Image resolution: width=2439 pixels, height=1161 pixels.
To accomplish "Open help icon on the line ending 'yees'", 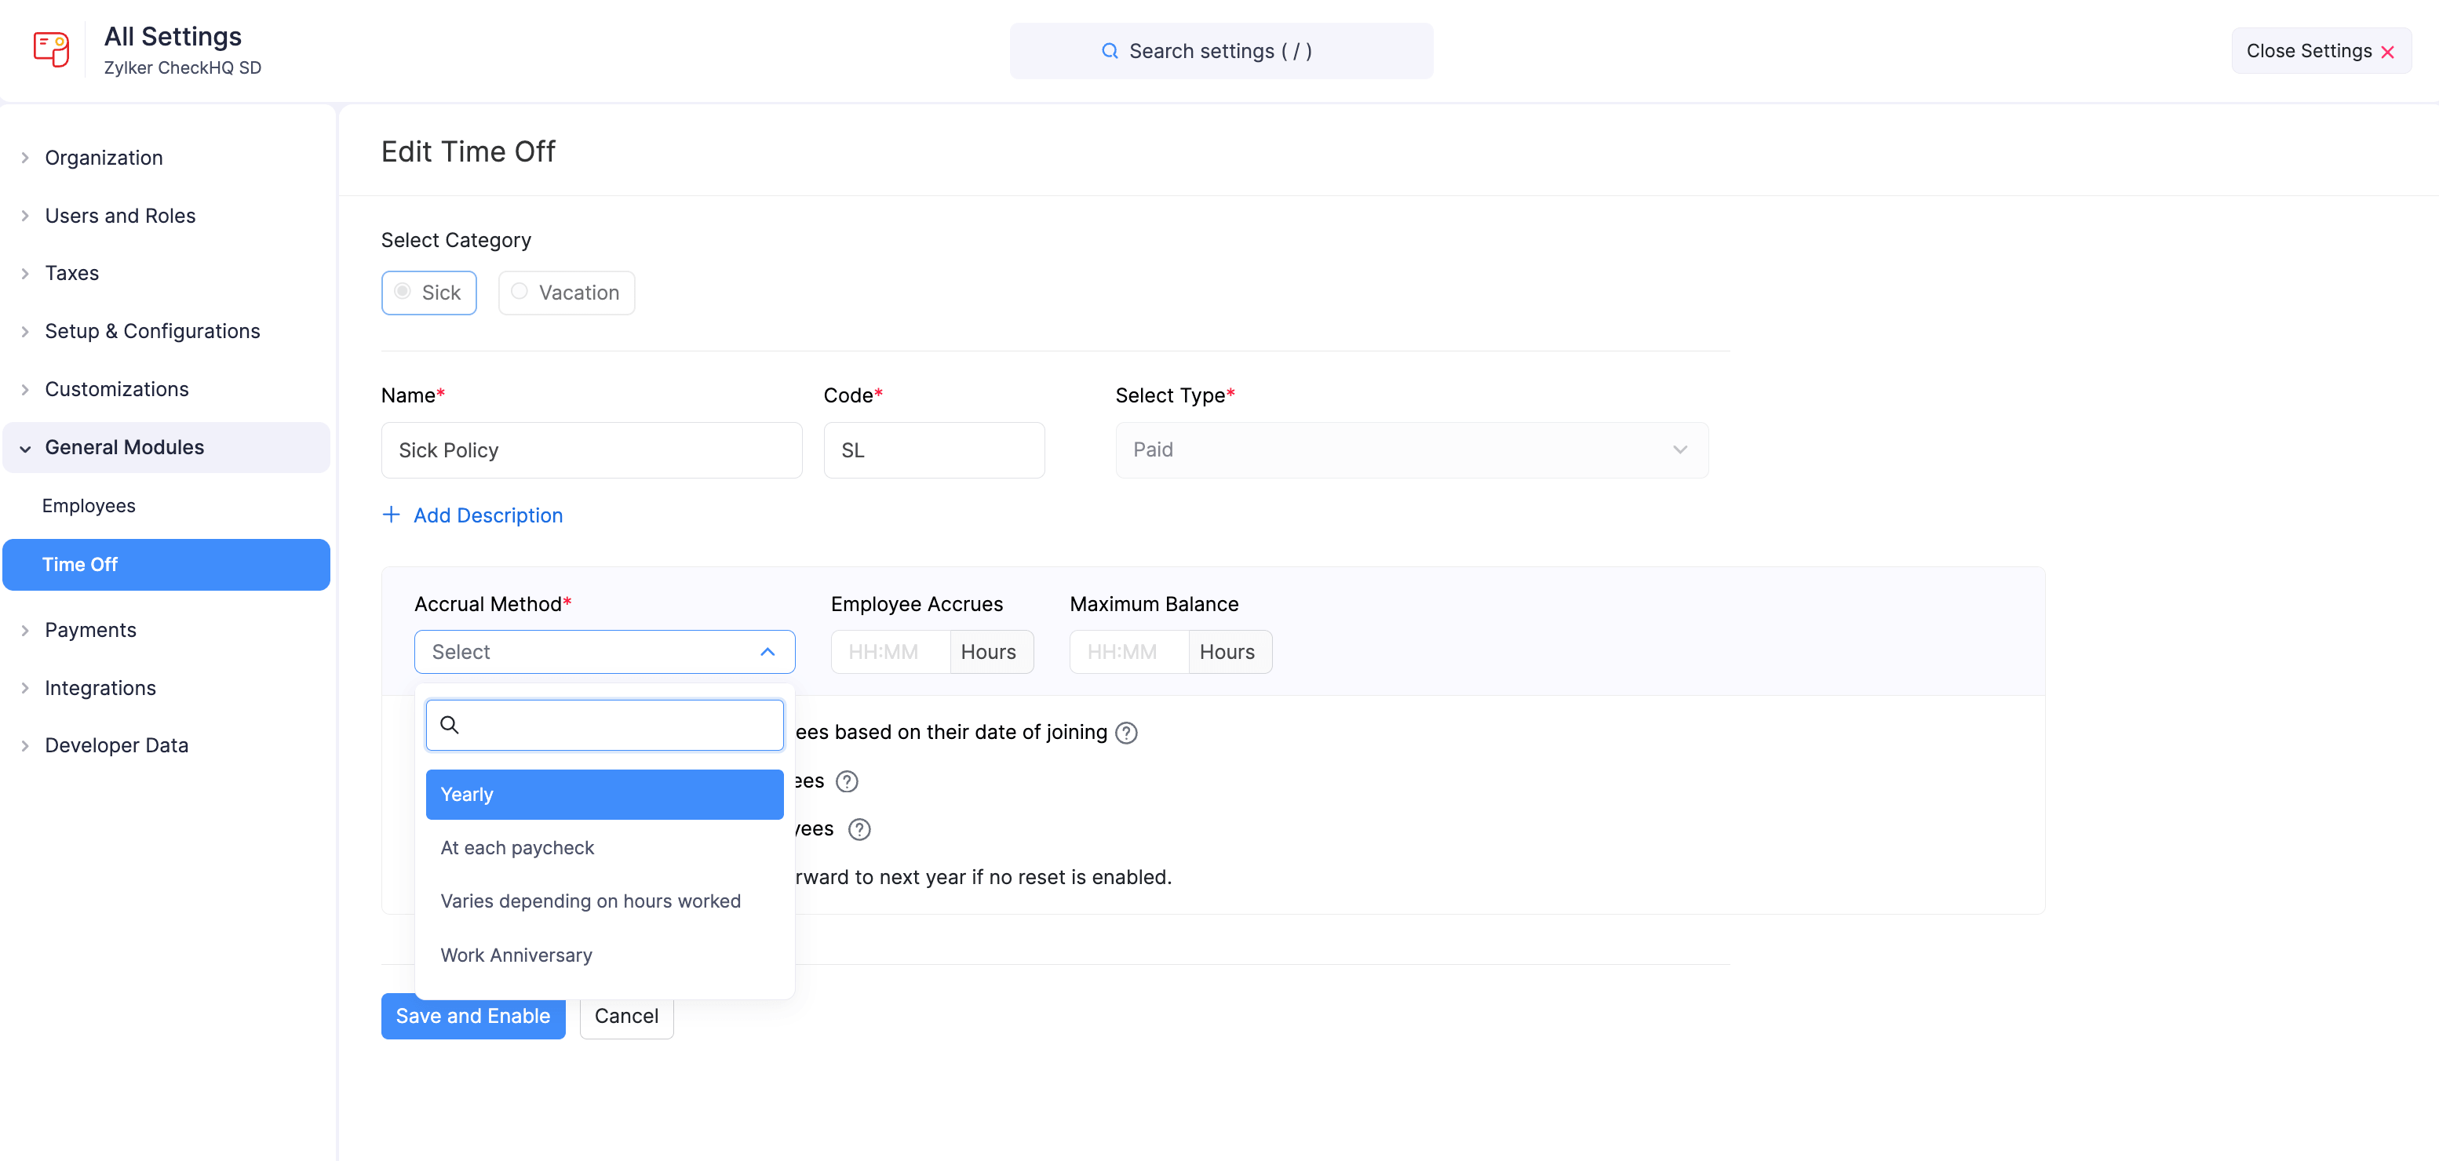I will 860,830.
